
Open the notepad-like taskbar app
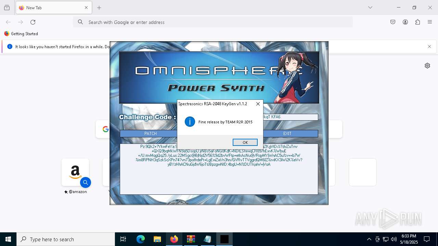(207, 239)
